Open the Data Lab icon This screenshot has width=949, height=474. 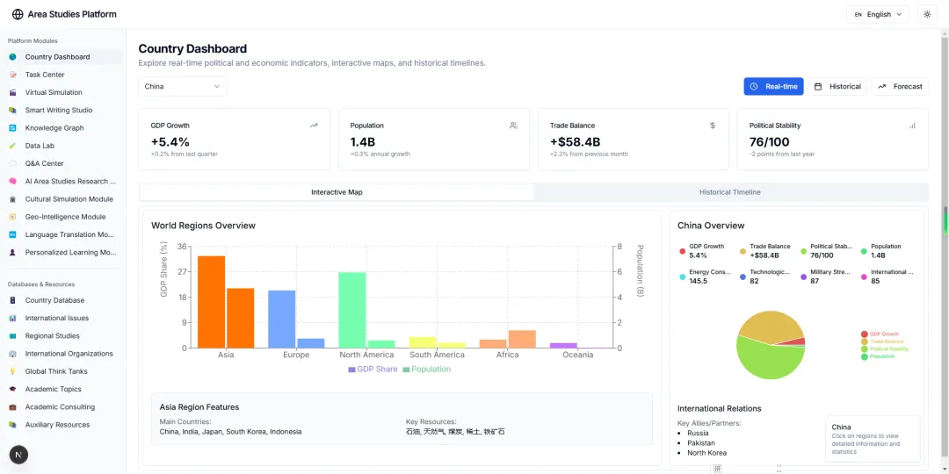(x=13, y=146)
